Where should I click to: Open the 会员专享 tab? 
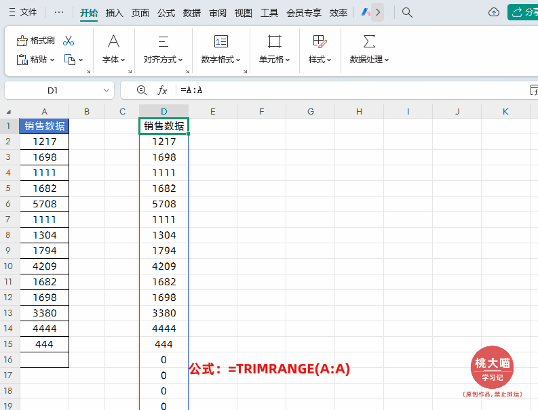(304, 13)
